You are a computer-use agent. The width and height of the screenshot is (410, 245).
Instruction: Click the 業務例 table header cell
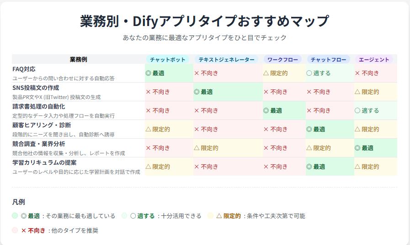[x=78, y=59]
